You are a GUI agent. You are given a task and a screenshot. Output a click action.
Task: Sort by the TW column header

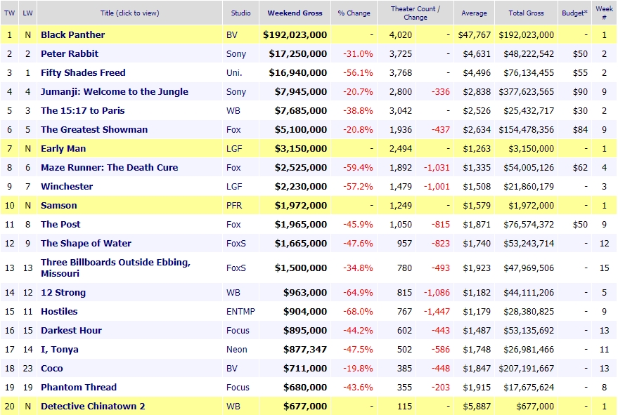pos(9,13)
